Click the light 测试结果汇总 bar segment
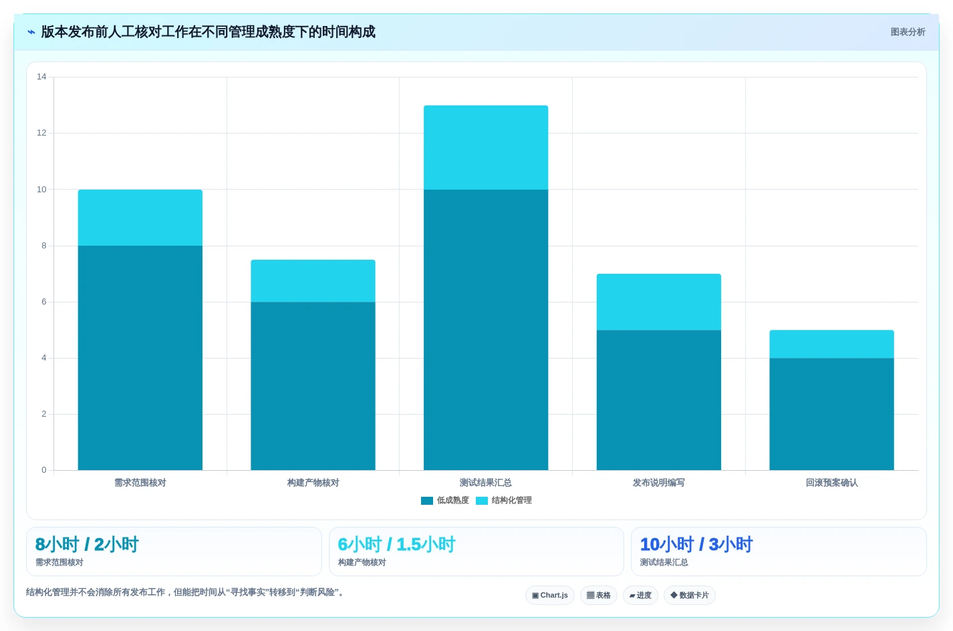Viewport: 953px width, 631px height. pyautogui.click(x=486, y=148)
